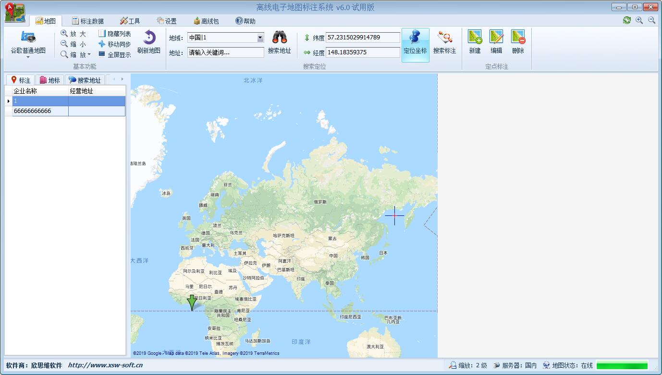
Task: Click the 软件商: 欣思维软件 status text
Action: pyautogui.click(x=34, y=365)
